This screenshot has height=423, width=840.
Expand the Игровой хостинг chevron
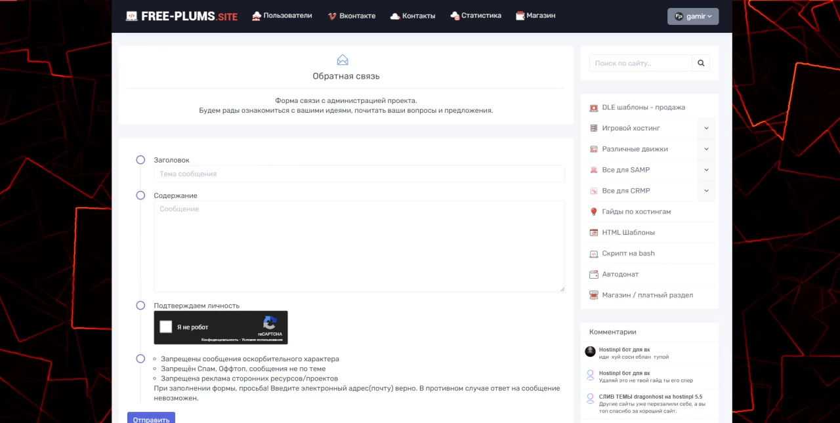(x=706, y=129)
